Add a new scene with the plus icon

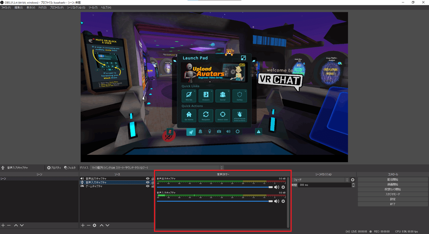click(3, 225)
